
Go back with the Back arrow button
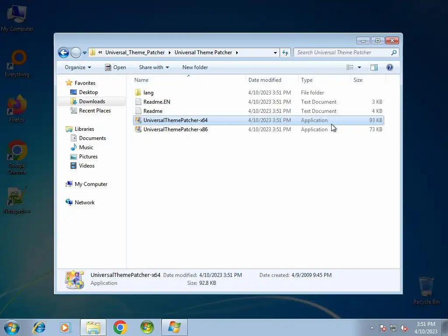pyautogui.click(x=63, y=52)
